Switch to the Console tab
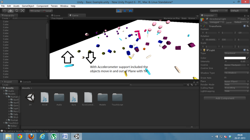The height and width of the screenshot is (140, 250). pyautogui.click(x=25, y=82)
